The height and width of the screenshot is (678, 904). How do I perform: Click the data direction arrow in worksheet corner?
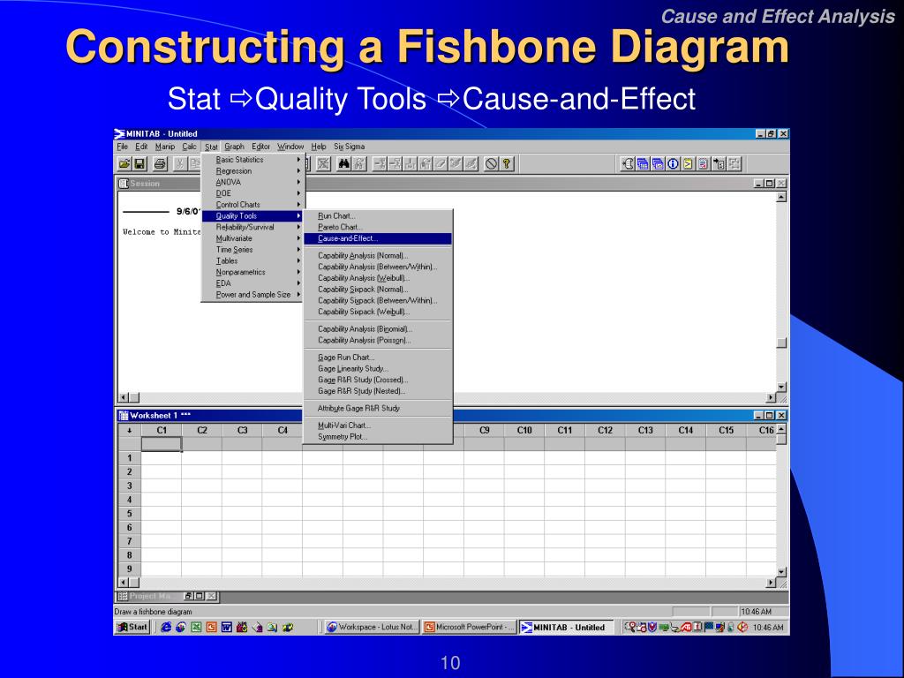coord(129,430)
